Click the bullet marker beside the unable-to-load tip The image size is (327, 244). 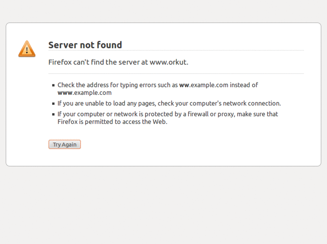[54, 104]
